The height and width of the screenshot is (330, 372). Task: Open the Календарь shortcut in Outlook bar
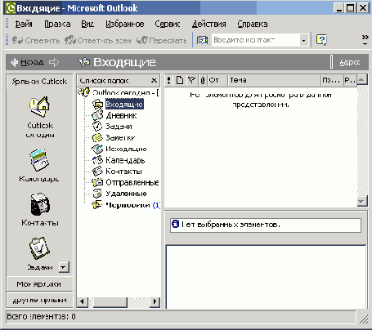pyautogui.click(x=39, y=160)
